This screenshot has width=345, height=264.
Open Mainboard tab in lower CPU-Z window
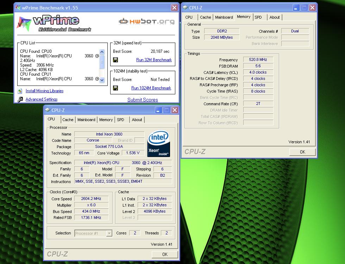(86, 120)
